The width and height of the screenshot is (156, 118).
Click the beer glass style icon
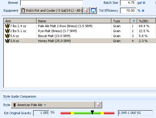click(x=14, y=105)
